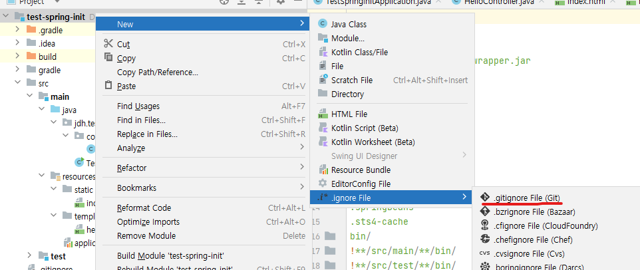The image size is (640, 270).
Task: Select .bzrignore File (Bazaar)
Action: click(x=534, y=211)
